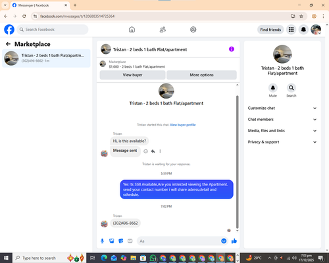Image resolution: width=329 pixels, height=263 pixels.
Task: Open the taskbar weather widget showing 20°C
Action: pos(254,258)
